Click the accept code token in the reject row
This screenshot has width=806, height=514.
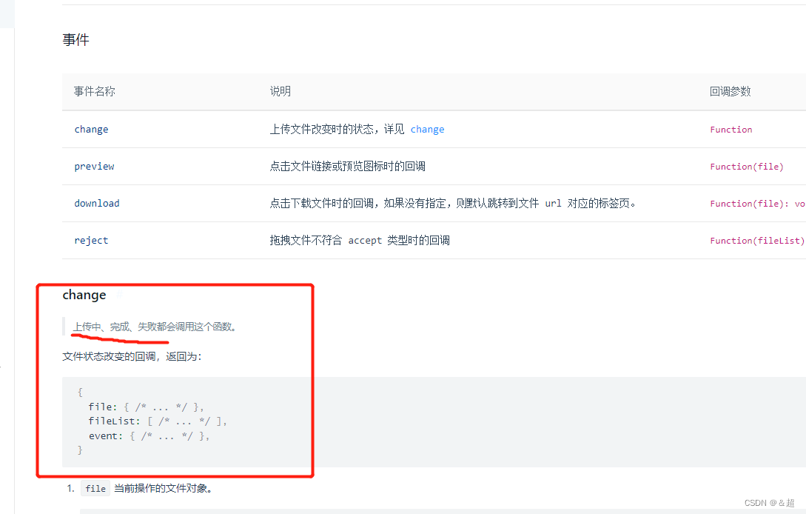365,240
